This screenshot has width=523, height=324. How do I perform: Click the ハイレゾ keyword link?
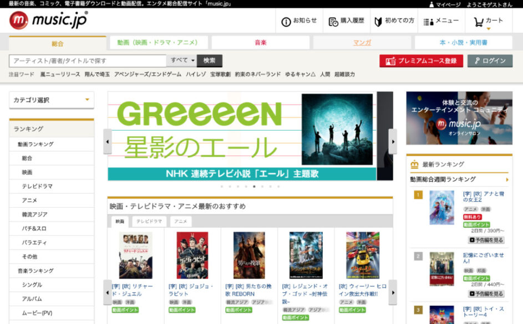click(196, 74)
